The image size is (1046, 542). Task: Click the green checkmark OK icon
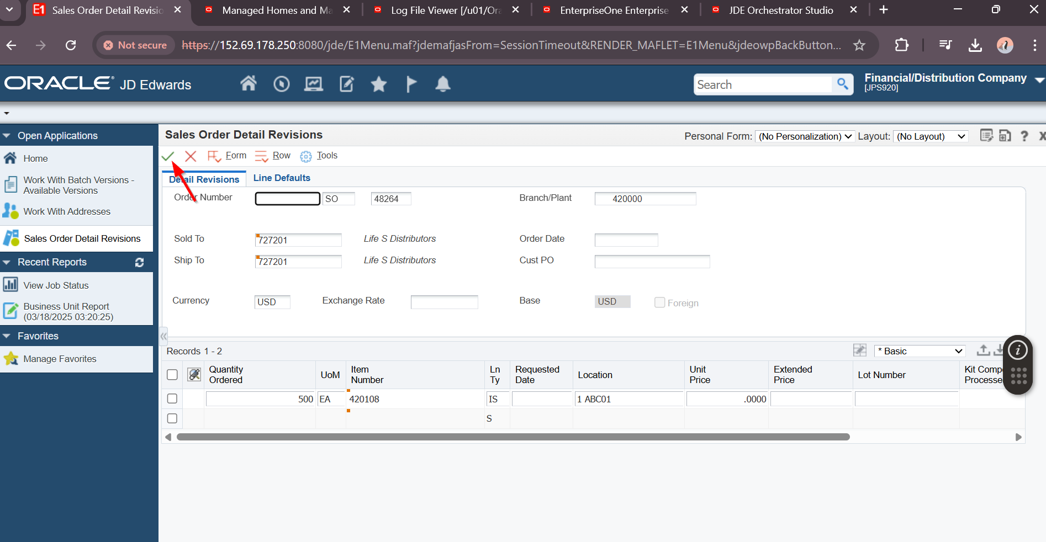pyautogui.click(x=168, y=156)
